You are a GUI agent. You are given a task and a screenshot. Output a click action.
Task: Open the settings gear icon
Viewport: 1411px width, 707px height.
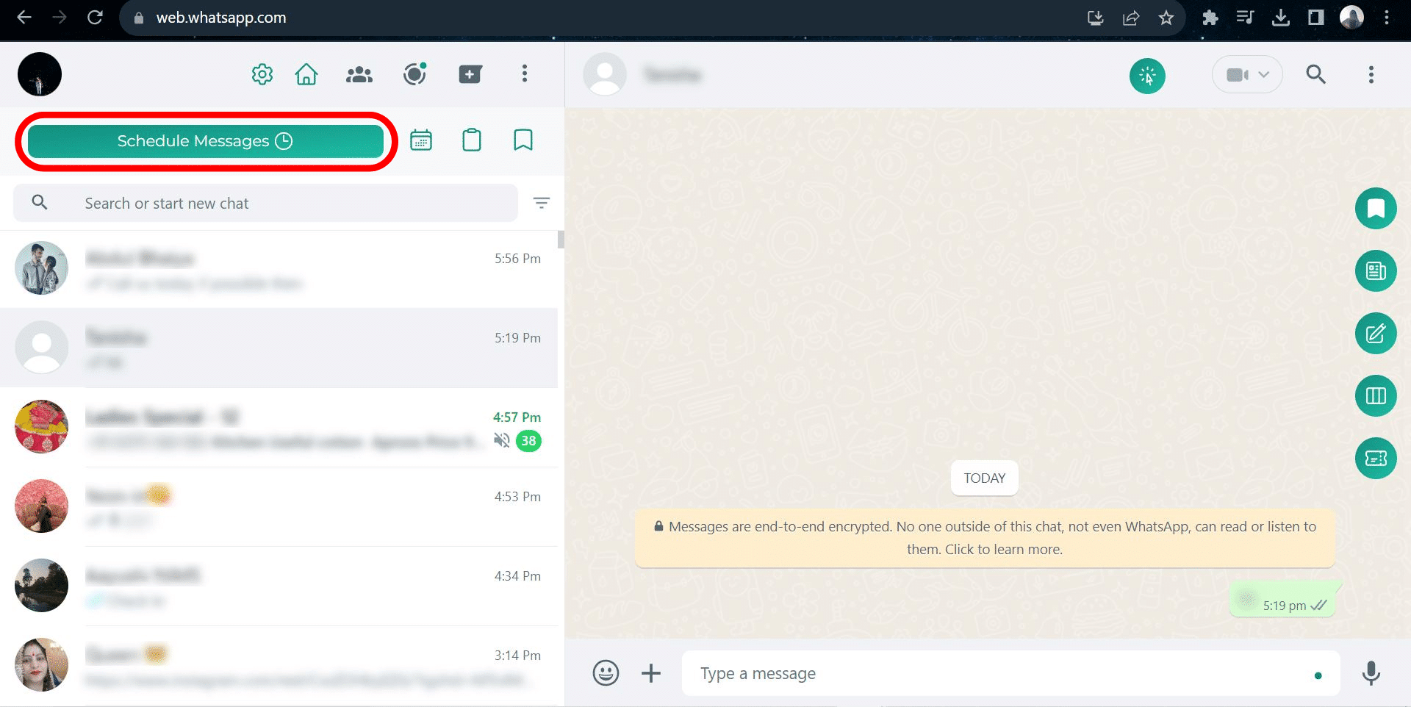click(262, 74)
